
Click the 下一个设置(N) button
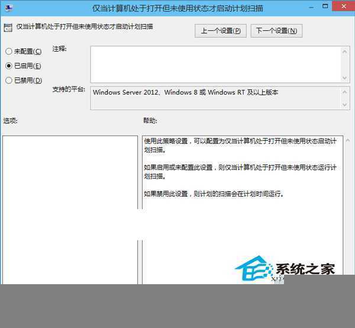tap(276, 31)
